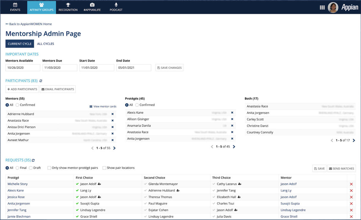361x220 pixels.
Task: Click the Podcast microphone icon
Action: [x=116, y=4]
